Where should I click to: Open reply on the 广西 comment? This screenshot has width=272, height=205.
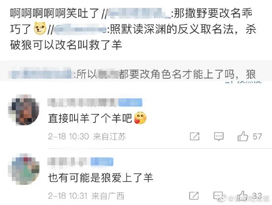218,196
